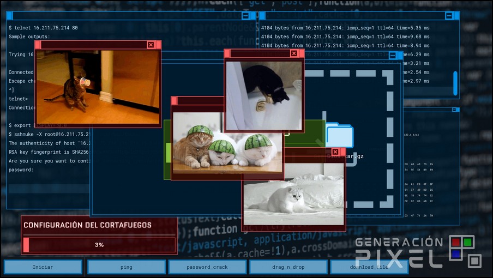Collapse the drag and drop window
This screenshot has width=493, height=278.
pyautogui.click(x=393, y=56)
